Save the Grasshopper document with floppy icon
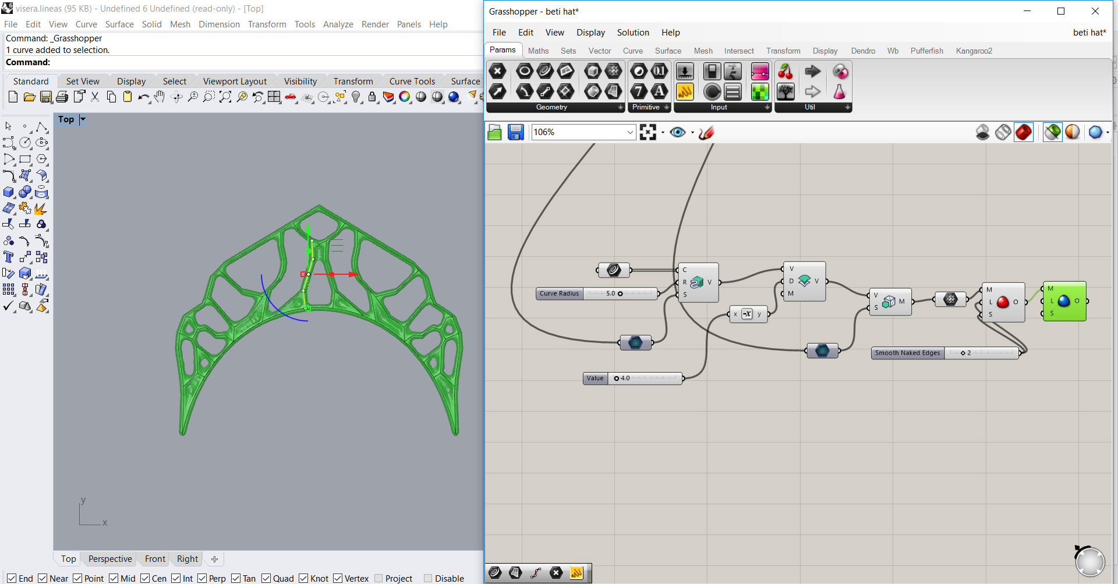This screenshot has height=584, width=1118. [515, 132]
